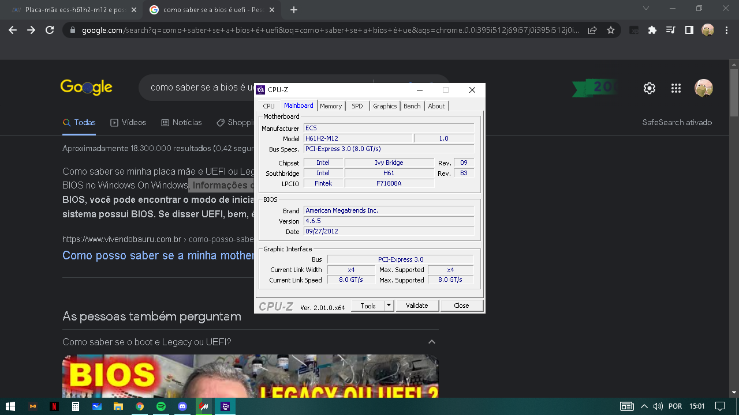This screenshot has width=739, height=415.
Task: Reload the Google search page
Action: tap(50, 30)
